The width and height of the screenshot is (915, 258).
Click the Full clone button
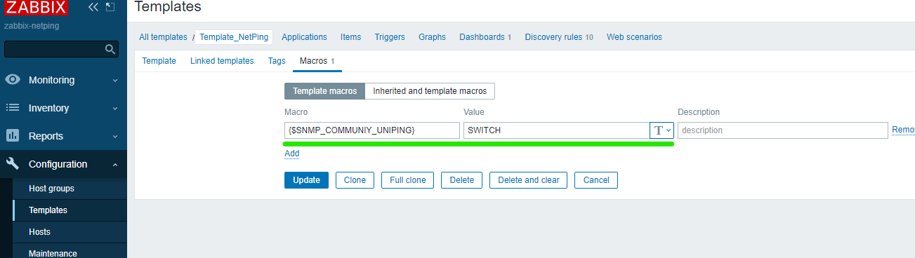pos(408,180)
